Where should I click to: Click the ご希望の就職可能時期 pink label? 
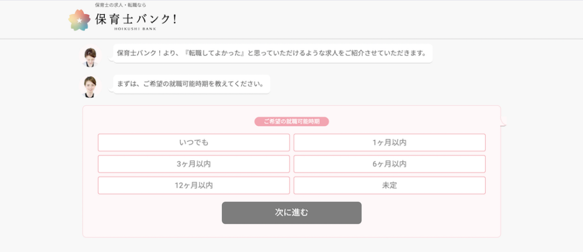pyautogui.click(x=291, y=121)
